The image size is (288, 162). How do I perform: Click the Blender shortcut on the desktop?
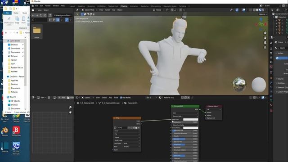pos(5,131)
